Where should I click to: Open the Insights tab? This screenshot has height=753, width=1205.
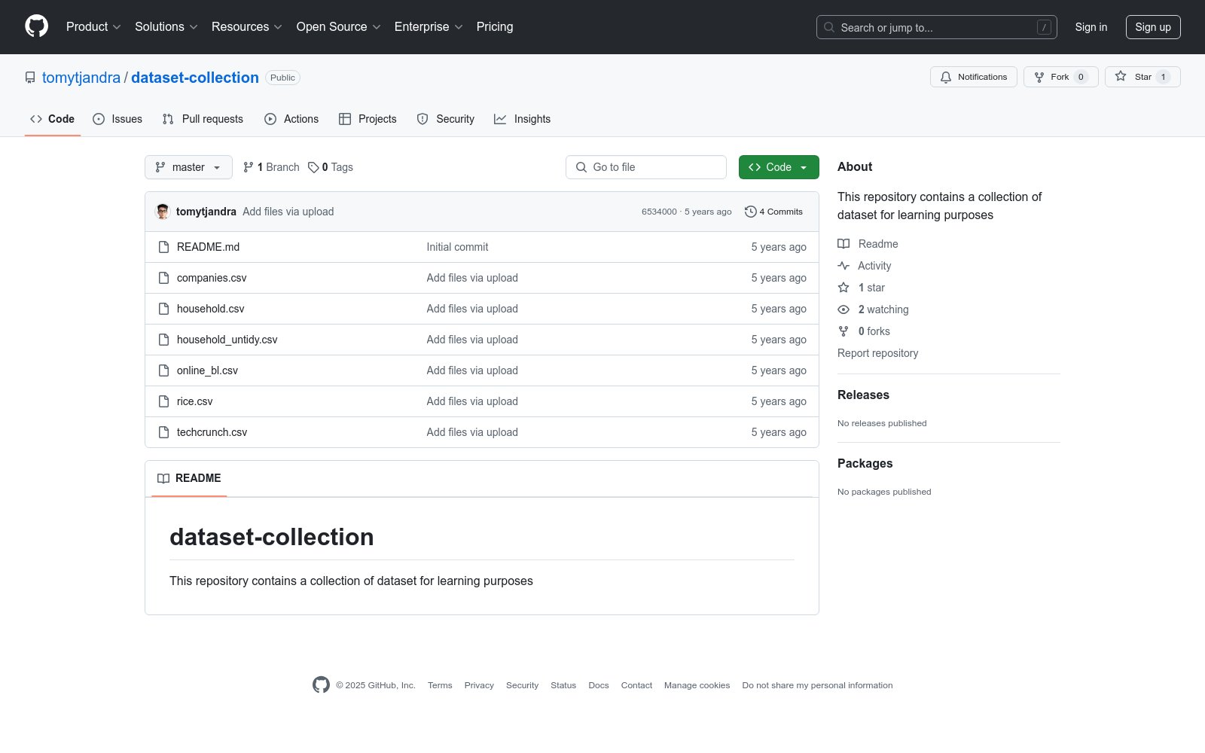[x=522, y=119]
